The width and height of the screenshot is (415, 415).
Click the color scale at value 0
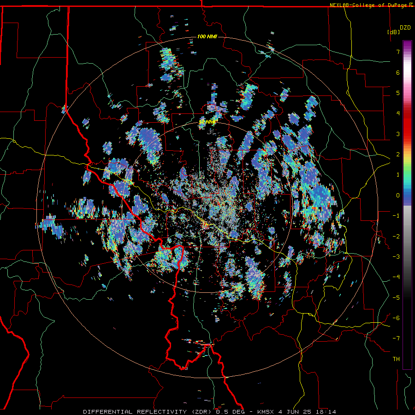pos(407,196)
